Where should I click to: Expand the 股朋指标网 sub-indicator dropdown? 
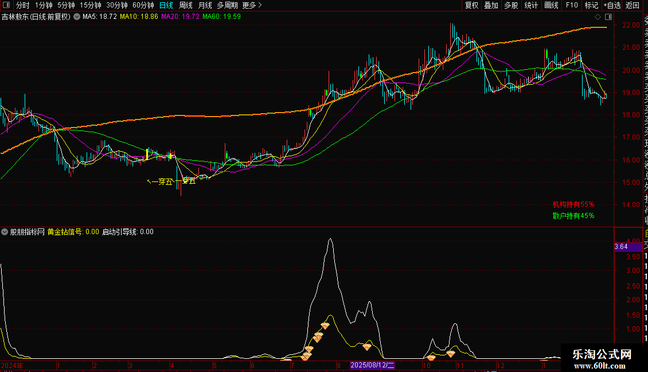pos(5,232)
